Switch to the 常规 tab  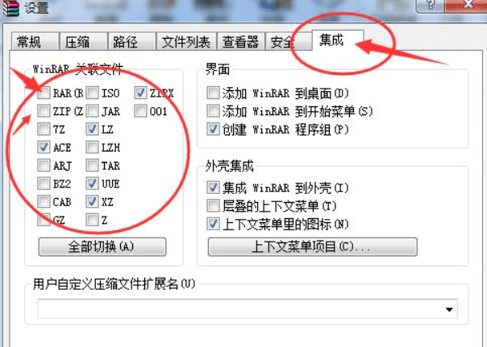pos(35,42)
